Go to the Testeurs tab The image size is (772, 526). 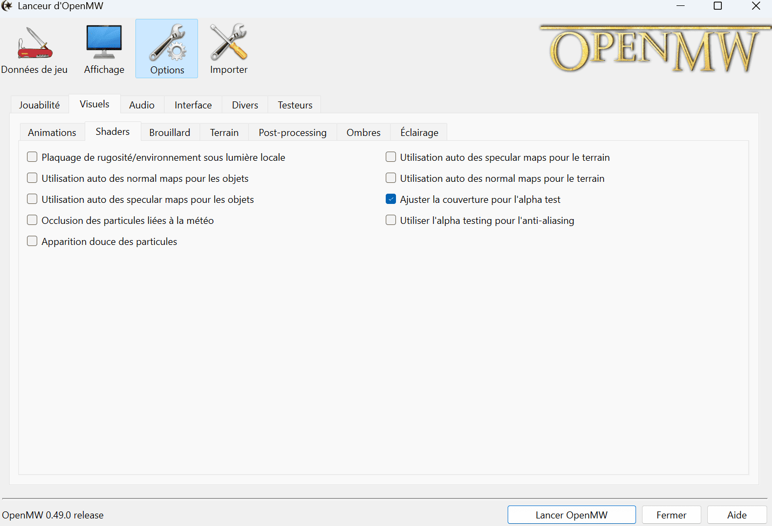295,105
